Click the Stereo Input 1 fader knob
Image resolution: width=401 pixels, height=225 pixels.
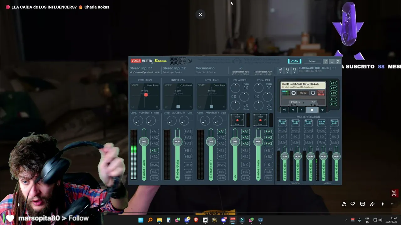point(144,142)
